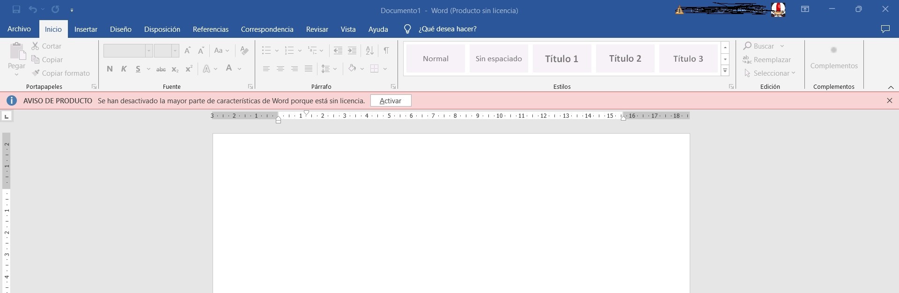899x293 pixels.
Task: Open the borders dropdown arrow
Action: pyautogui.click(x=385, y=69)
